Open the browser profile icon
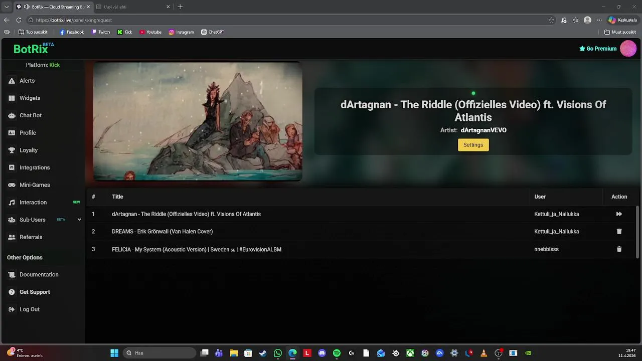Image resolution: width=642 pixels, height=361 pixels. pos(587,20)
